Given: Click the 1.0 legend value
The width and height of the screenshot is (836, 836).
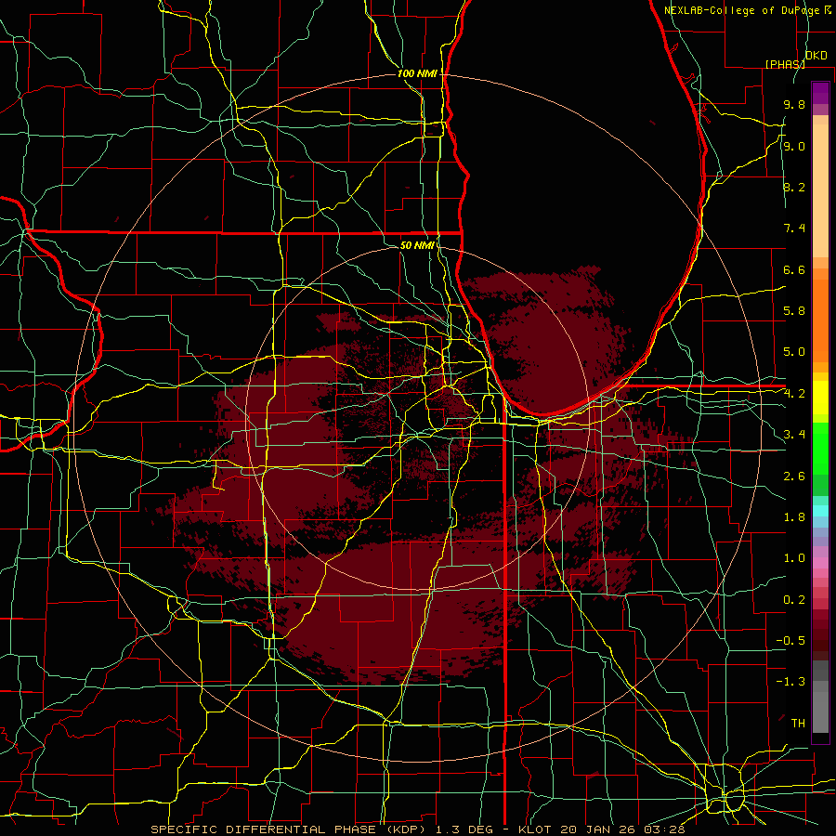Looking at the screenshot, I should (x=794, y=558).
